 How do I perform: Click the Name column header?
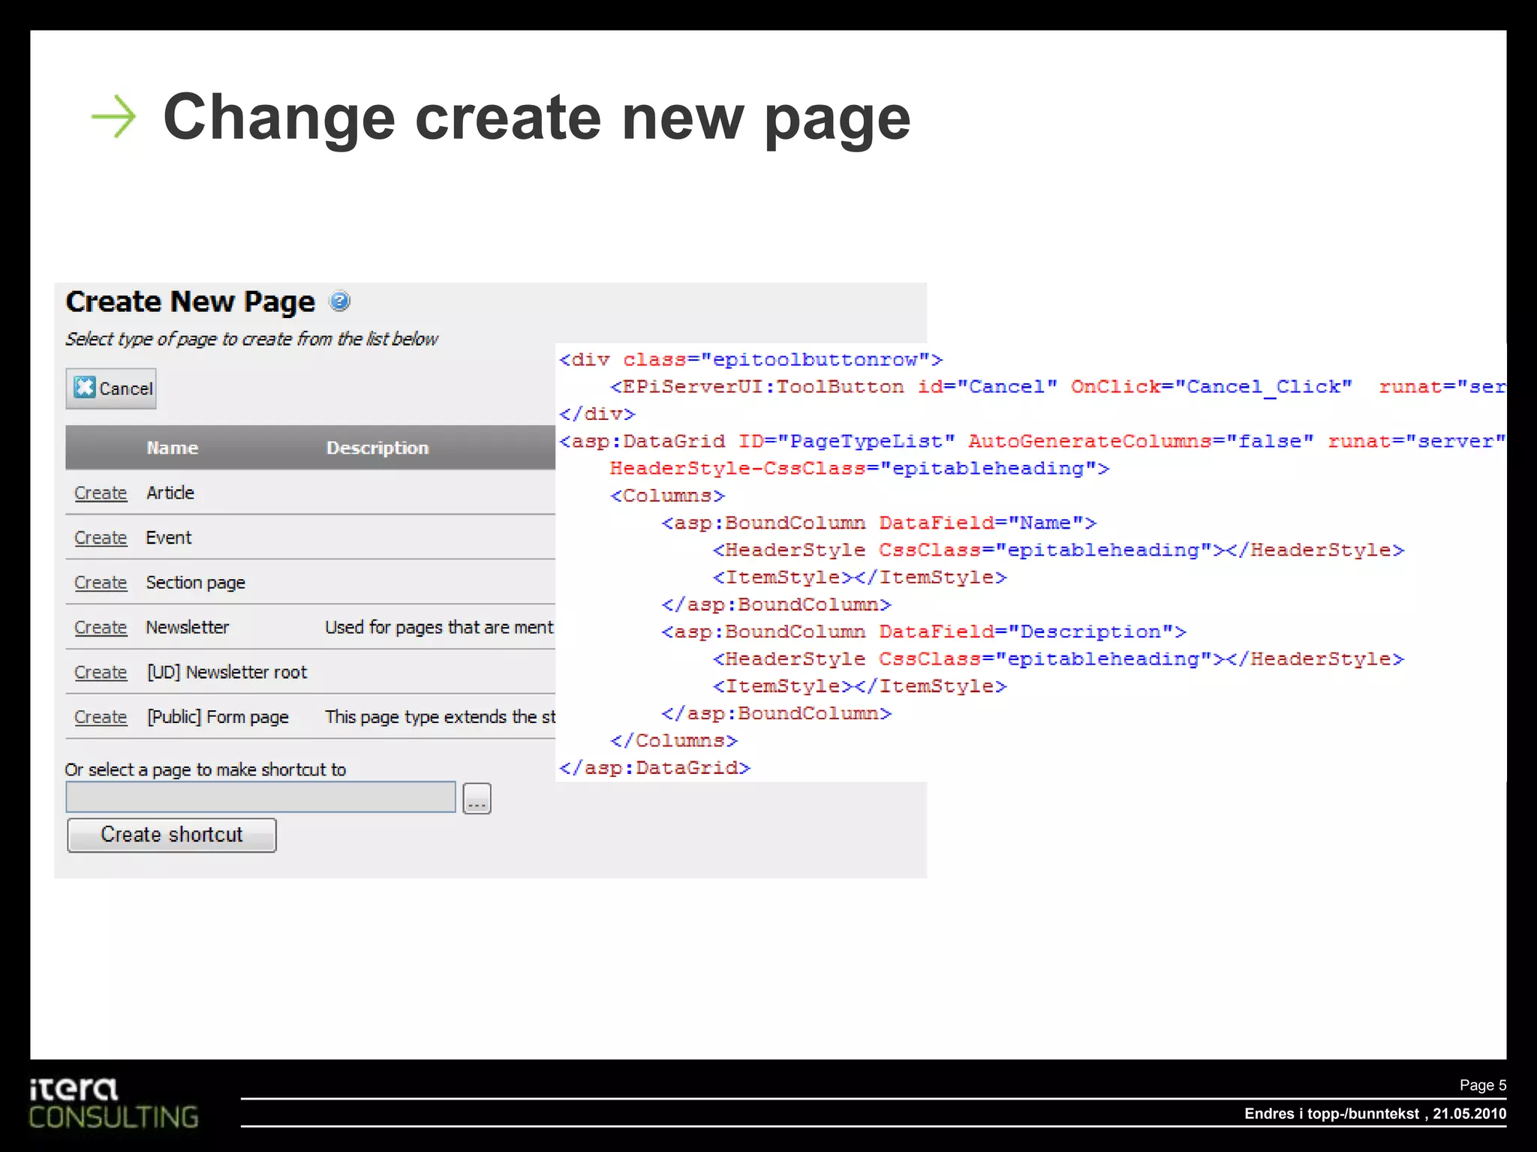[x=173, y=448]
